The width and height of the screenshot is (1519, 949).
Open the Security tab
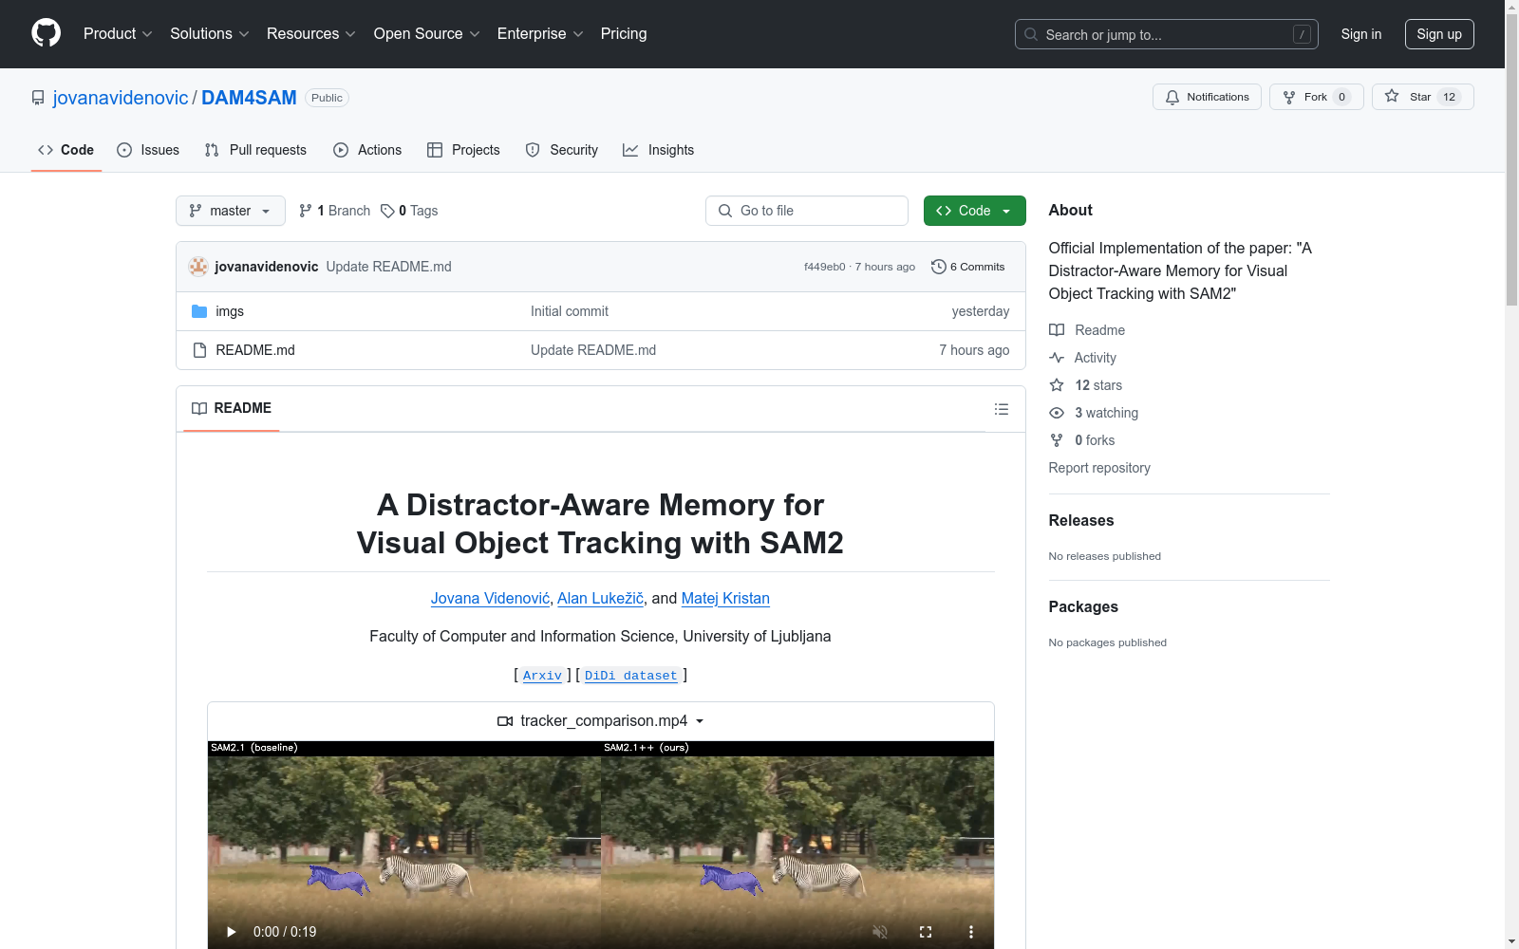click(562, 150)
